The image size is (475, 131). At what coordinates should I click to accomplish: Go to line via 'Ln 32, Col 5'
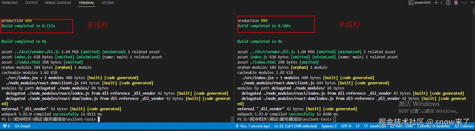(296, 126)
